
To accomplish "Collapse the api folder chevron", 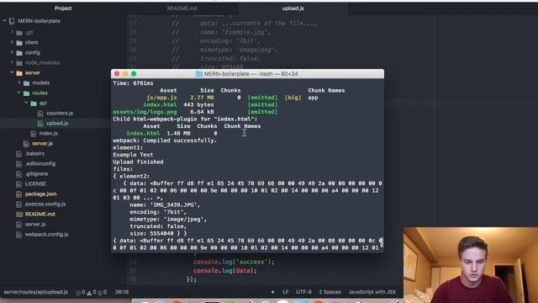I will pos(26,103).
